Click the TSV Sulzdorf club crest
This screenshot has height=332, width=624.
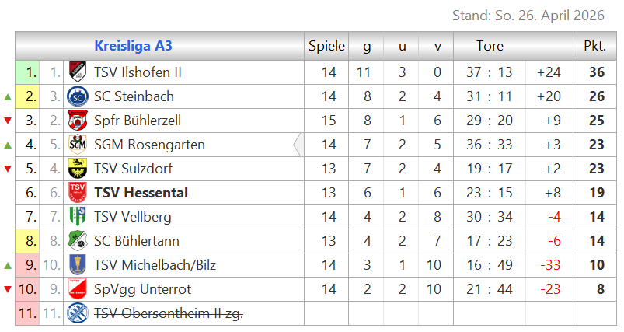[77, 169]
